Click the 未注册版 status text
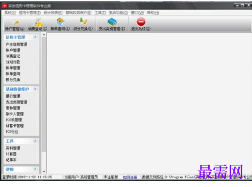 (111, 177)
